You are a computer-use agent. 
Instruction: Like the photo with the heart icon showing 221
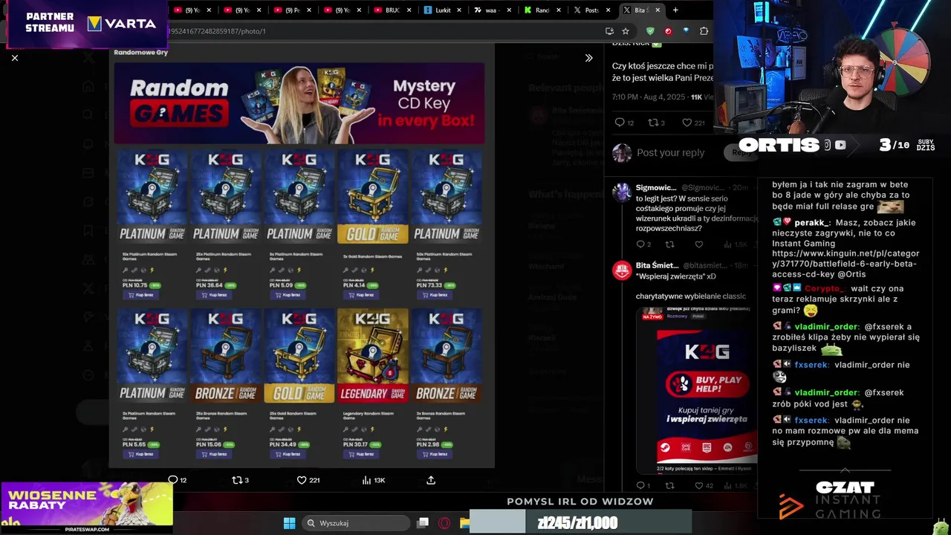point(302,480)
